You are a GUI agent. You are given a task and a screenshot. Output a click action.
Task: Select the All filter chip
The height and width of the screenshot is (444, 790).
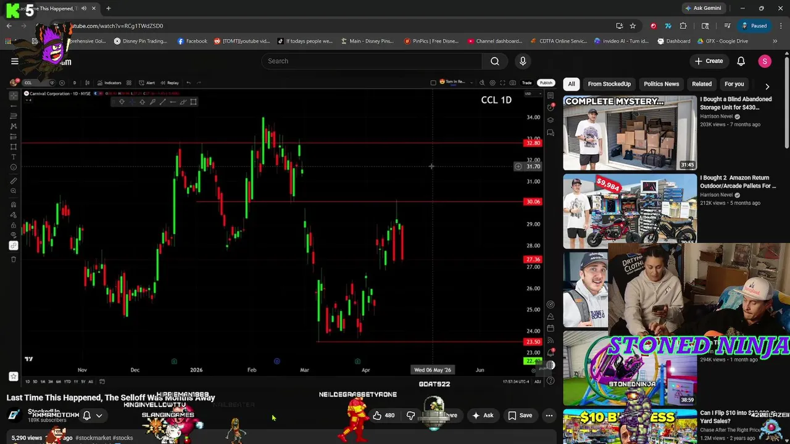(x=572, y=84)
